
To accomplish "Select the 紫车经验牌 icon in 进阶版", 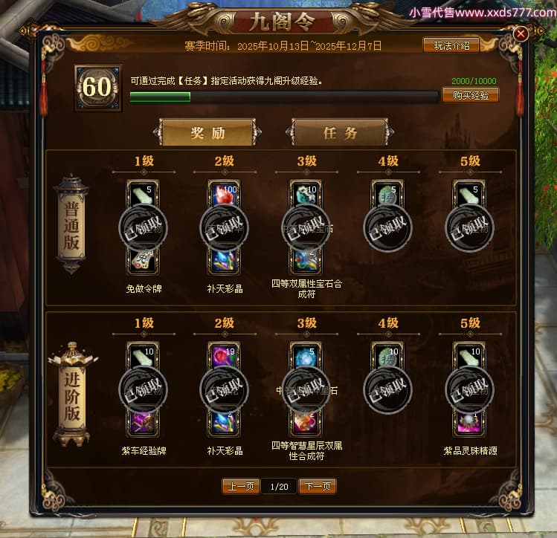I will (143, 423).
